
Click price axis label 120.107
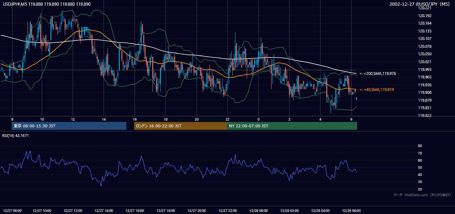(424, 39)
